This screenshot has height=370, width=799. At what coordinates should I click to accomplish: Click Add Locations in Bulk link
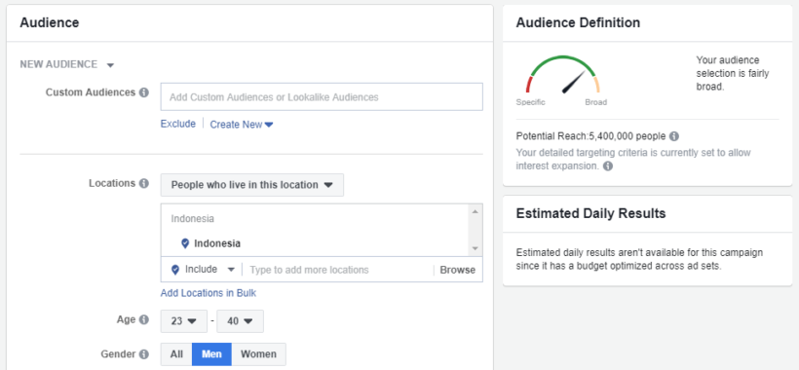pos(209,293)
